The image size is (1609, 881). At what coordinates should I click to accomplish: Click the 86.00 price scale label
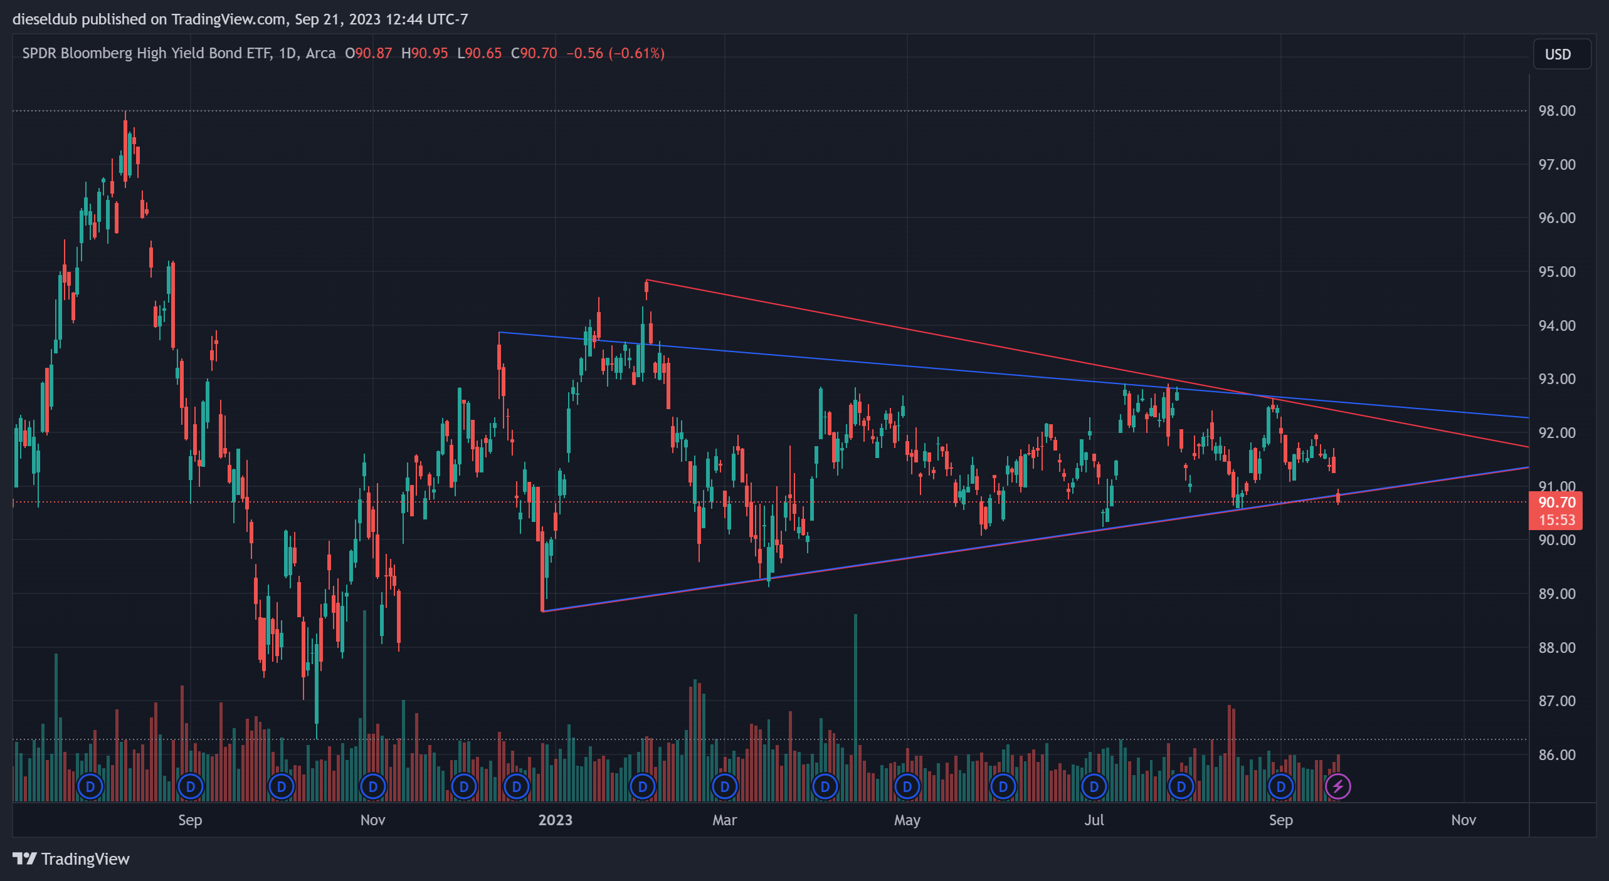tap(1557, 755)
